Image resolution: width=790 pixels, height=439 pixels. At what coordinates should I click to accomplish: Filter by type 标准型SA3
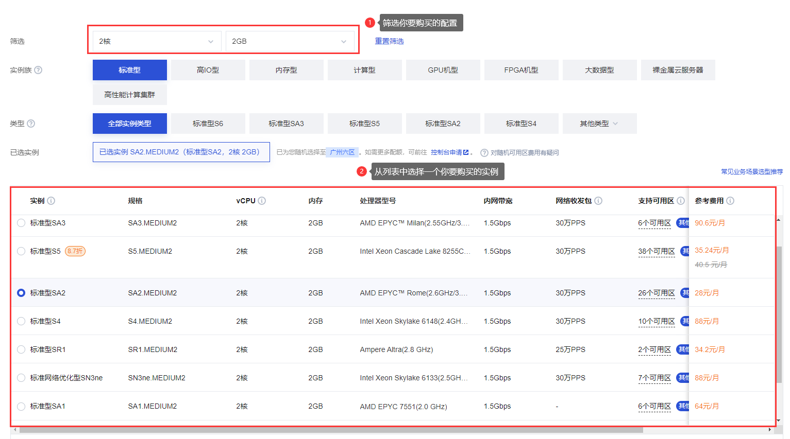(287, 124)
